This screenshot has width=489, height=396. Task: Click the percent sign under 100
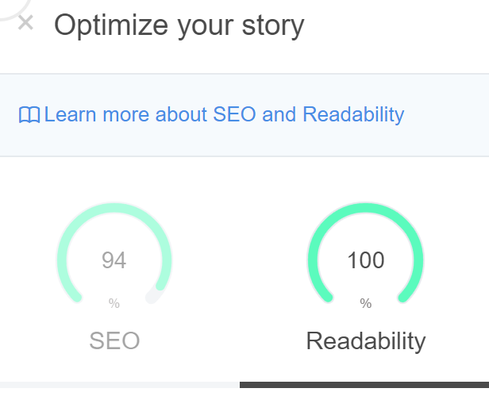pyautogui.click(x=365, y=303)
